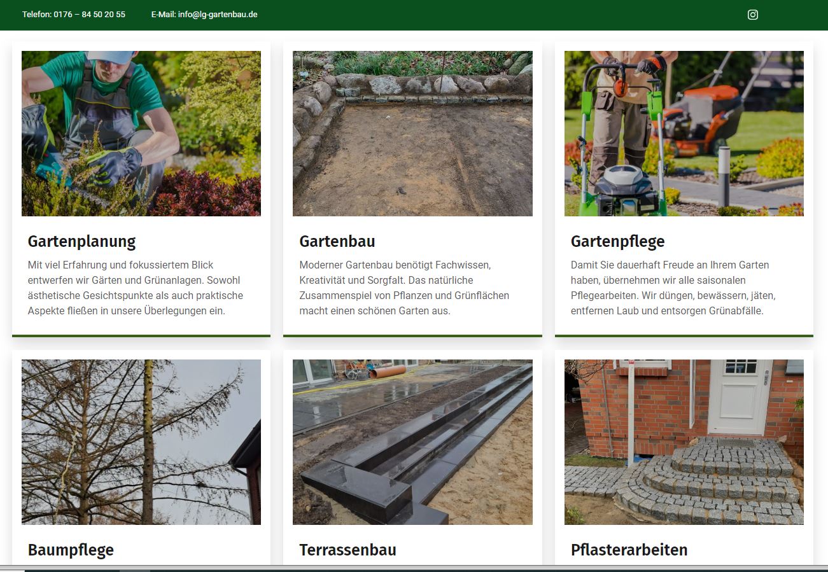828x572 pixels.
Task: Open the Instagram icon in header
Action: pyautogui.click(x=752, y=15)
